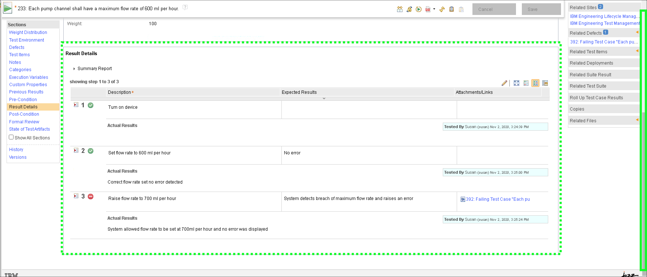Screen dimensions: 647x277
Task: Open the Previous Results section
Action: point(26,92)
